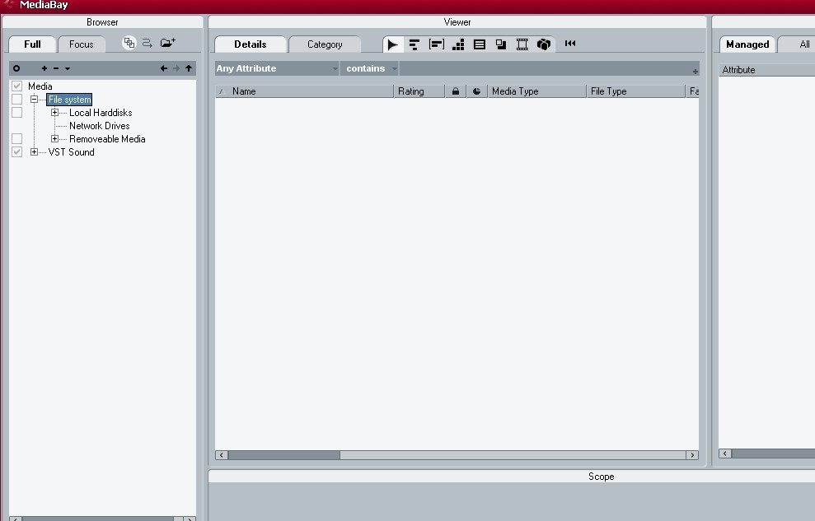Sort by the File Type column header
The width and height of the screenshot is (815, 521).
pos(635,91)
